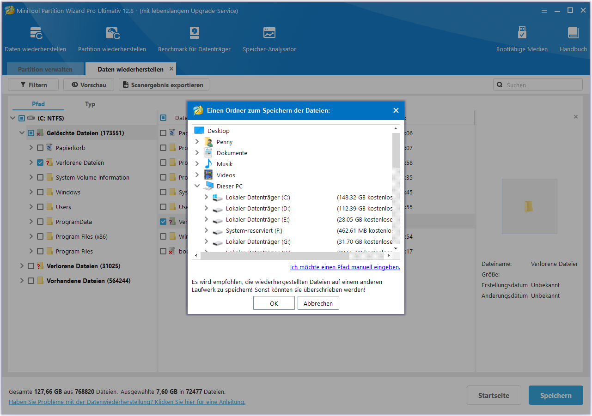
Task: Click the Windows folder icon in tree
Action: tap(49, 192)
